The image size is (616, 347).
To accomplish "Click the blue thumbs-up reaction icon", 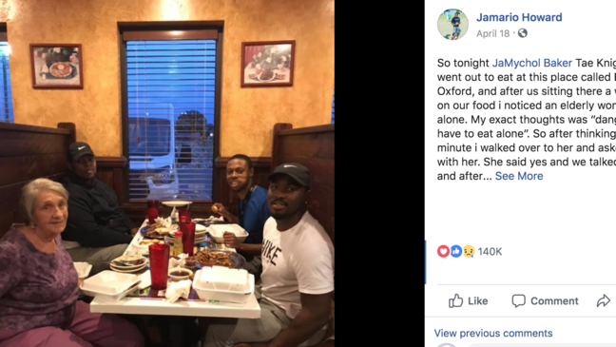I will pos(455,251).
